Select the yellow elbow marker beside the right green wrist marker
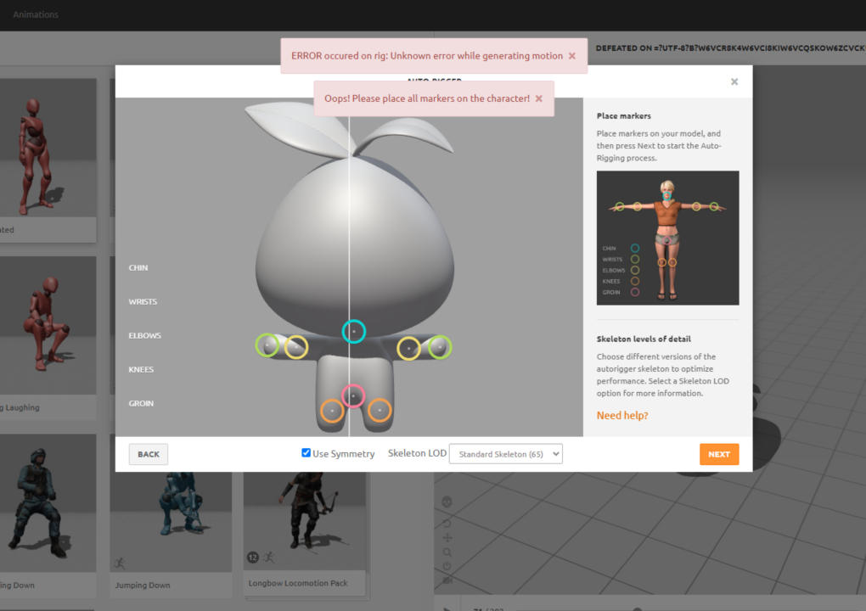866x611 pixels. [x=408, y=348]
